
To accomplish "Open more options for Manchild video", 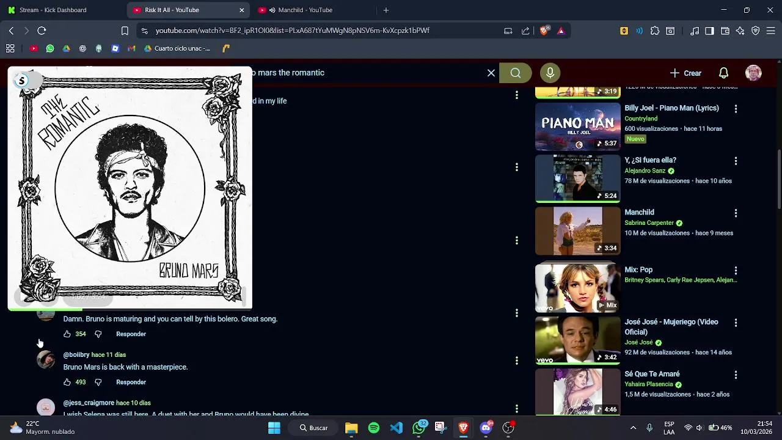I will (x=736, y=213).
